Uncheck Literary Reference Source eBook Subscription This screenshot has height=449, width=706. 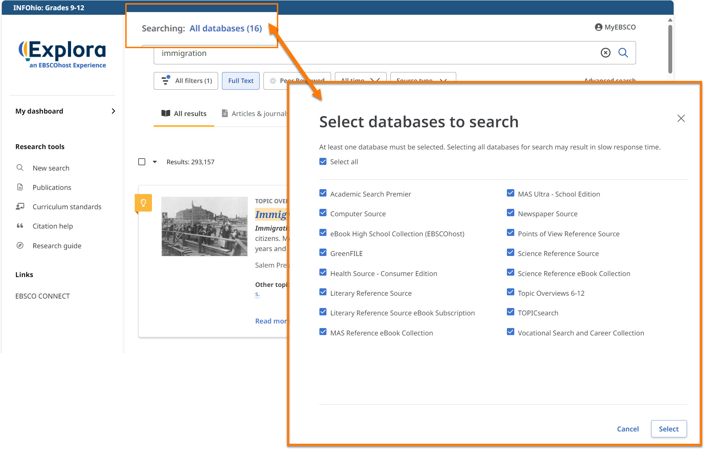323,312
